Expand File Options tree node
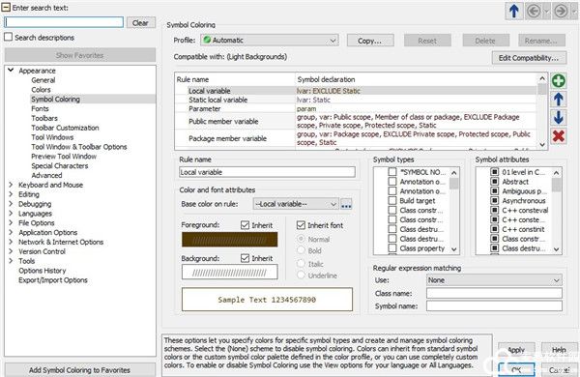The height and width of the screenshot is (377, 580). (x=11, y=222)
